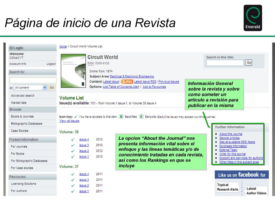Open Electrical & Electronic Engineering subject link

pyautogui.click(x=132, y=76)
